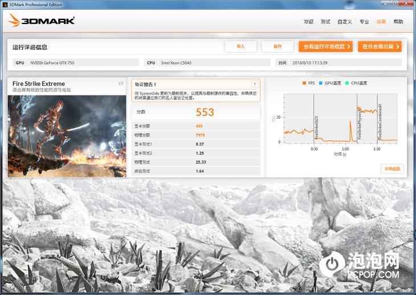This screenshot has width=416, height=295.
Task: Click the 显卡测试1 value 8.37
Action: coord(200,144)
